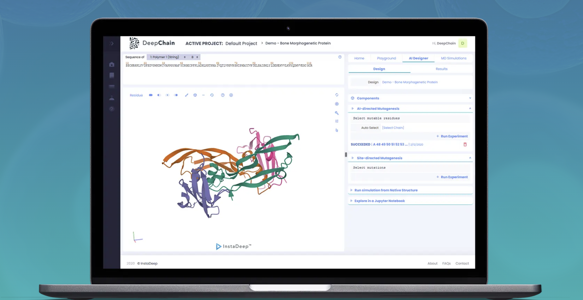Click the amino acid sequence string
The image size is (583, 300).
pos(219,65)
